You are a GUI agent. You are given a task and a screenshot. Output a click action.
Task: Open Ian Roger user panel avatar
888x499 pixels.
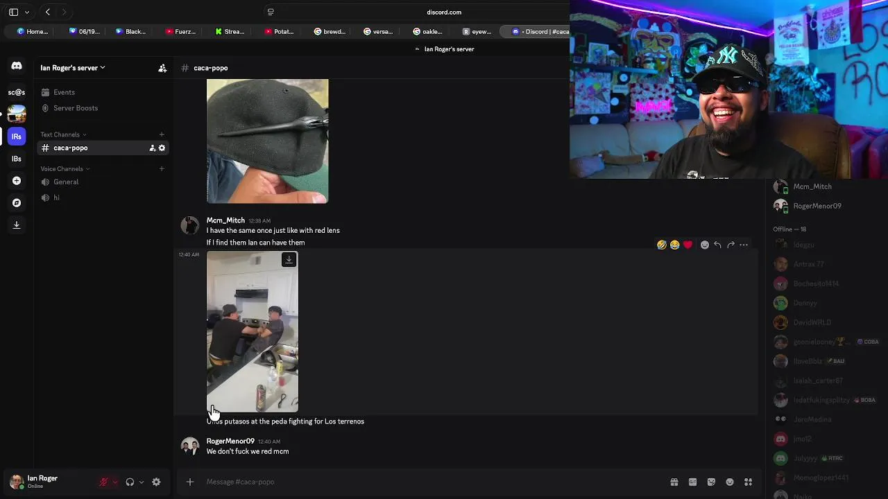[x=16, y=482]
